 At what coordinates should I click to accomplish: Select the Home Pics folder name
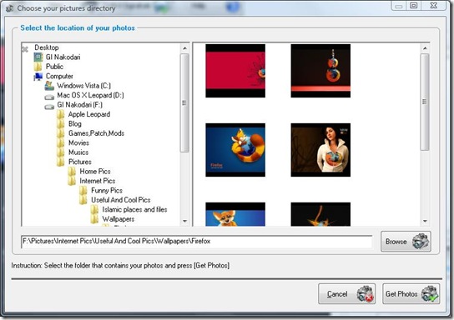pos(95,172)
